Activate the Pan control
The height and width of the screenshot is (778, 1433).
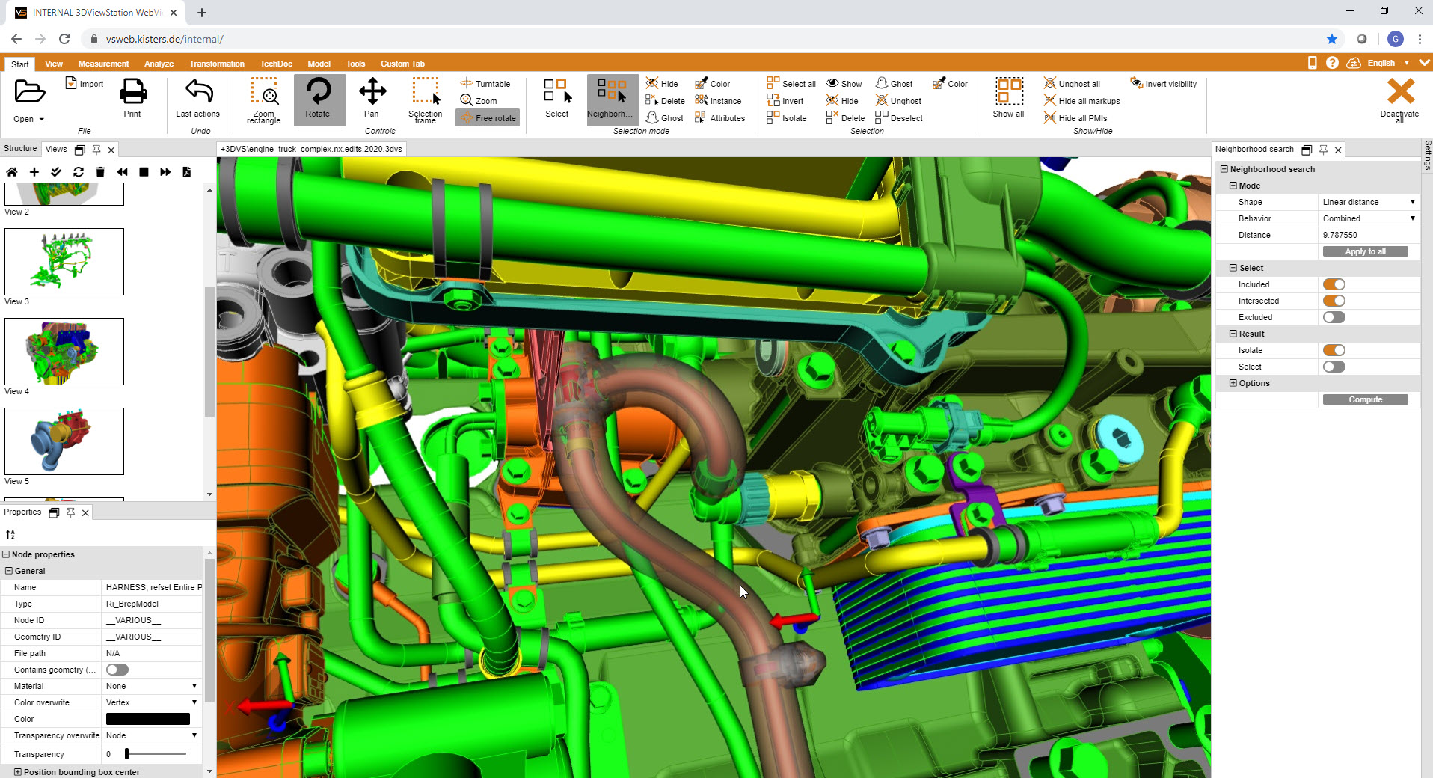(x=371, y=99)
